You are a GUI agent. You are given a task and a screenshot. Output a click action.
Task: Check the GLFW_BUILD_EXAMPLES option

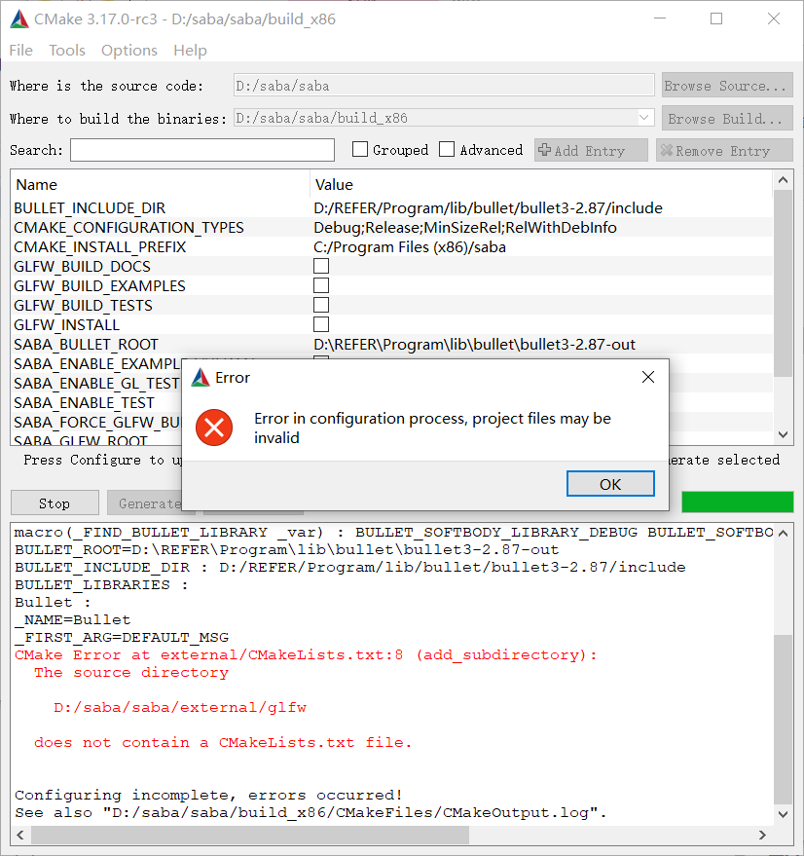point(321,285)
